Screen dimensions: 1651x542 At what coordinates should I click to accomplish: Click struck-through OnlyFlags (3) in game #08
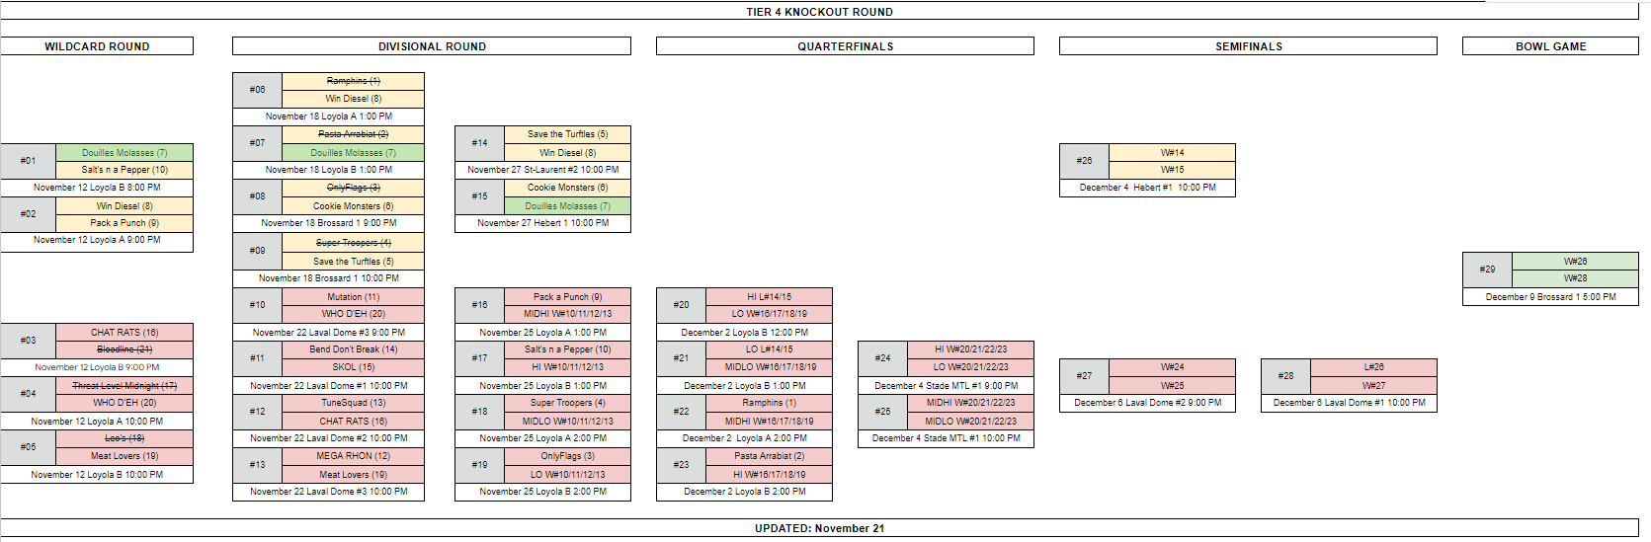[354, 188]
